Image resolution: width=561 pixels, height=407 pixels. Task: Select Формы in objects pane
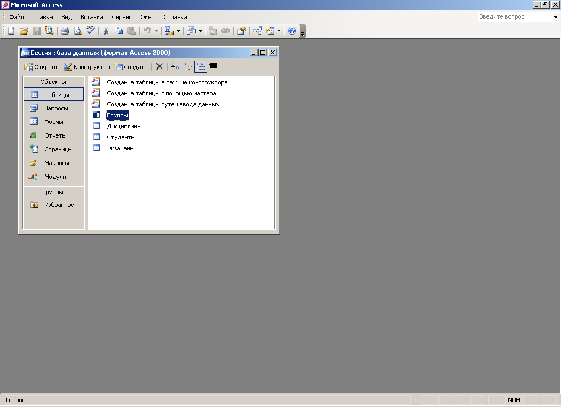click(54, 122)
